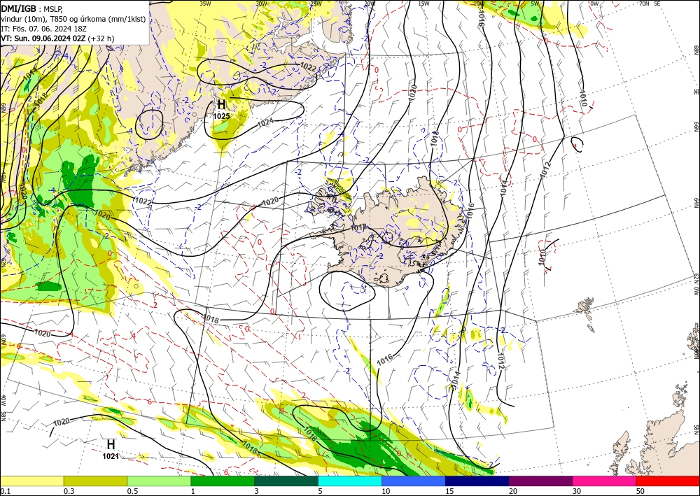700x496 pixels.
Task: Click the 1021 pressure value under the H
Action: tap(111, 456)
